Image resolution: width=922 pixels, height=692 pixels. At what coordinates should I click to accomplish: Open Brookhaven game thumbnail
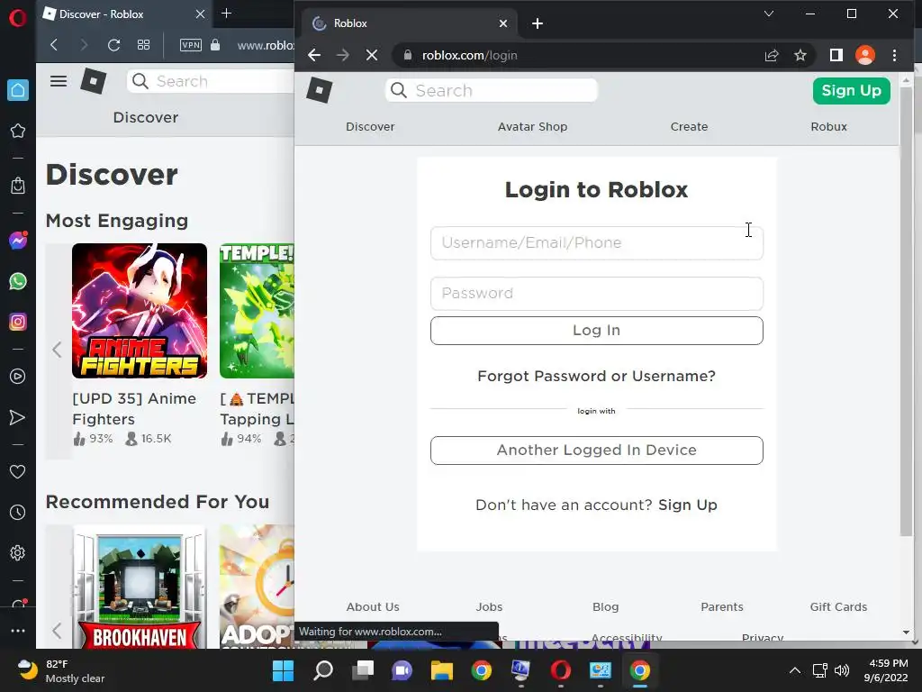tap(140, 587)
